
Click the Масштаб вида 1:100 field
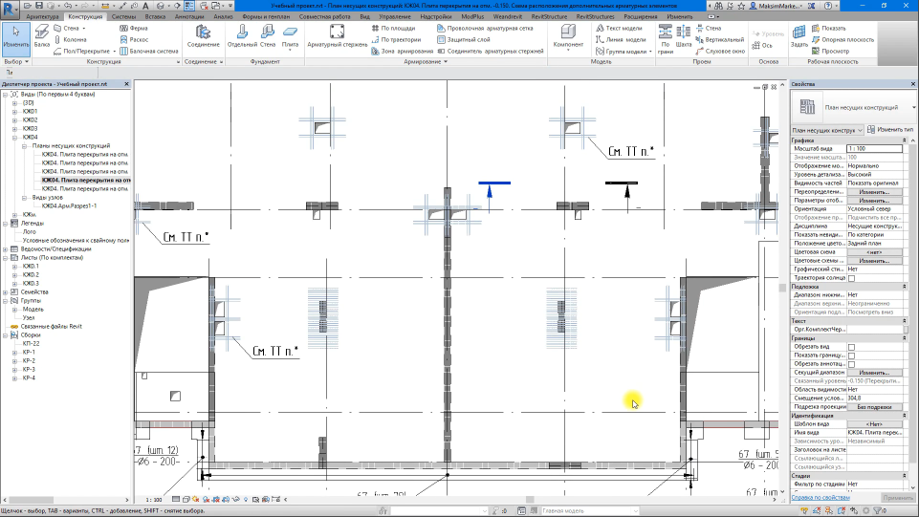pos(874,149)
